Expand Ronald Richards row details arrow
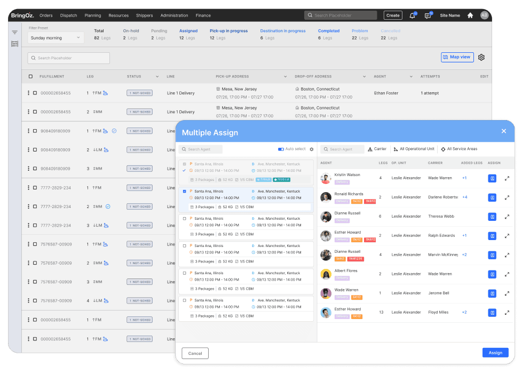This screenshot has height=374, width=522. click(x=507, y=197)
